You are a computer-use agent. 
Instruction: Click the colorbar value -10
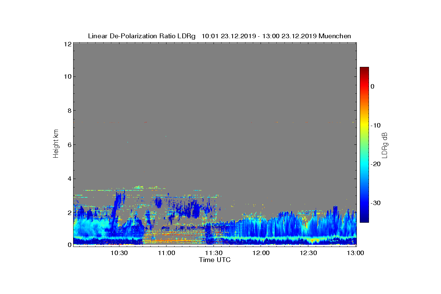(x=375, y=125)
